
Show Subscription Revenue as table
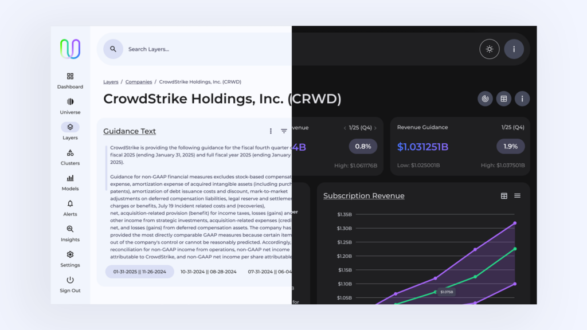pos(504,196)
